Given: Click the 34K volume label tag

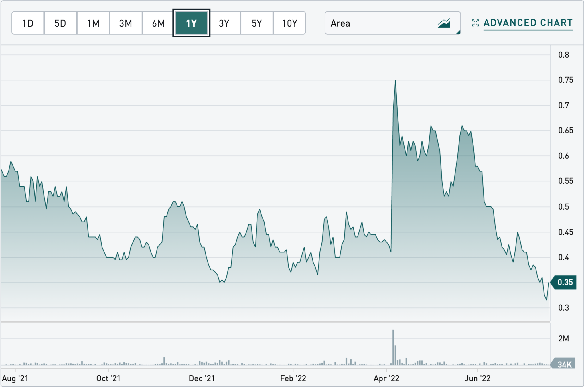Looking at the screenshot, I should [x=563, y=364].
